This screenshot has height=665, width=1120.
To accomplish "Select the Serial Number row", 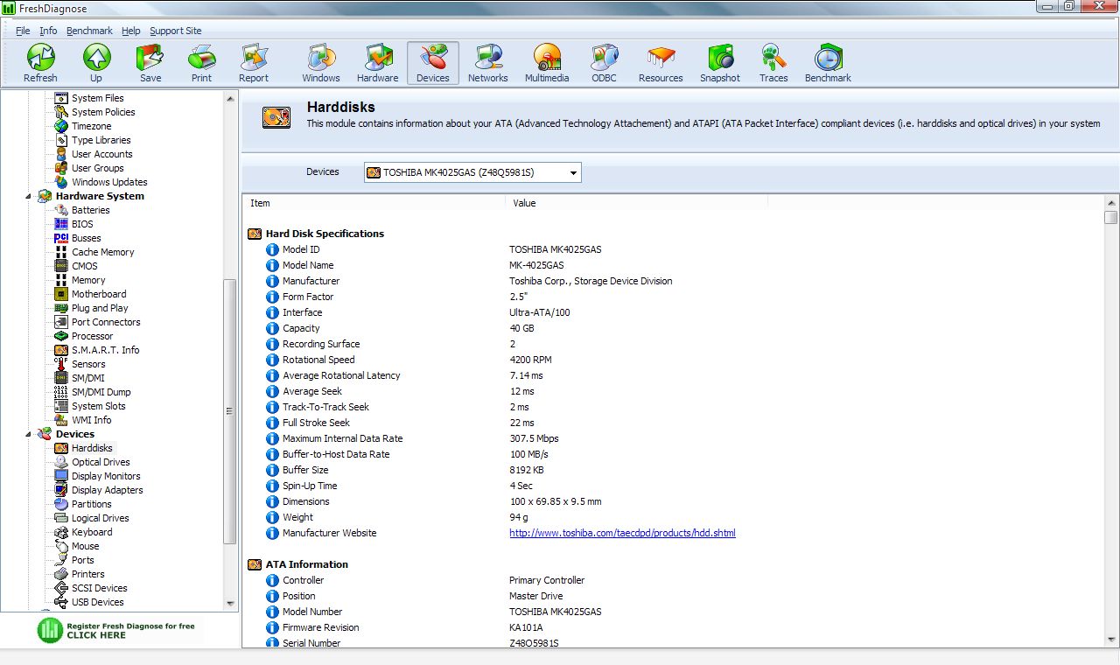I will [674, 643].
